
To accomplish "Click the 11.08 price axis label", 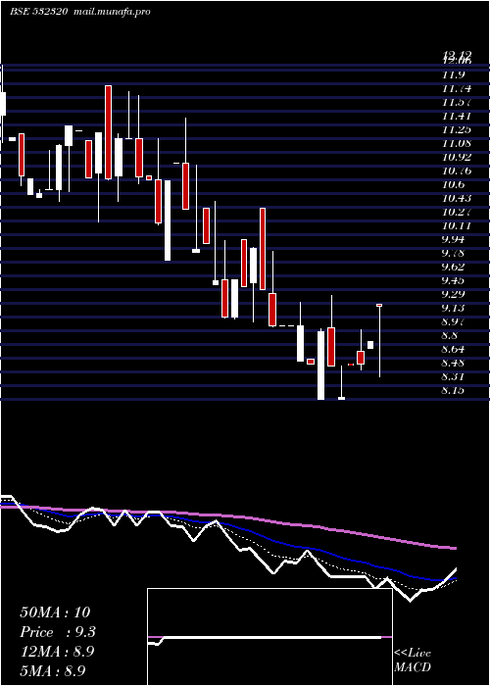I will (457, 143).
